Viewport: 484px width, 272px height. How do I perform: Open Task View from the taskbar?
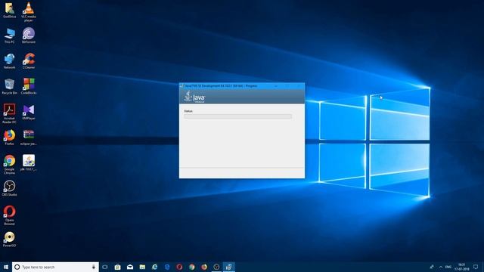[105, 267]
